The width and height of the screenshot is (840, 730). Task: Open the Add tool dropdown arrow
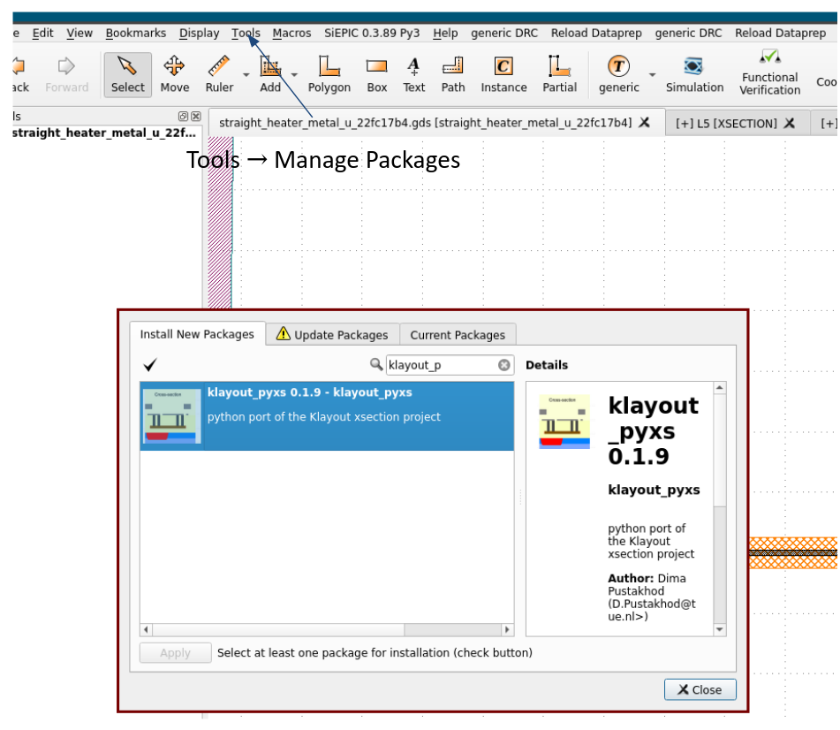294,74
